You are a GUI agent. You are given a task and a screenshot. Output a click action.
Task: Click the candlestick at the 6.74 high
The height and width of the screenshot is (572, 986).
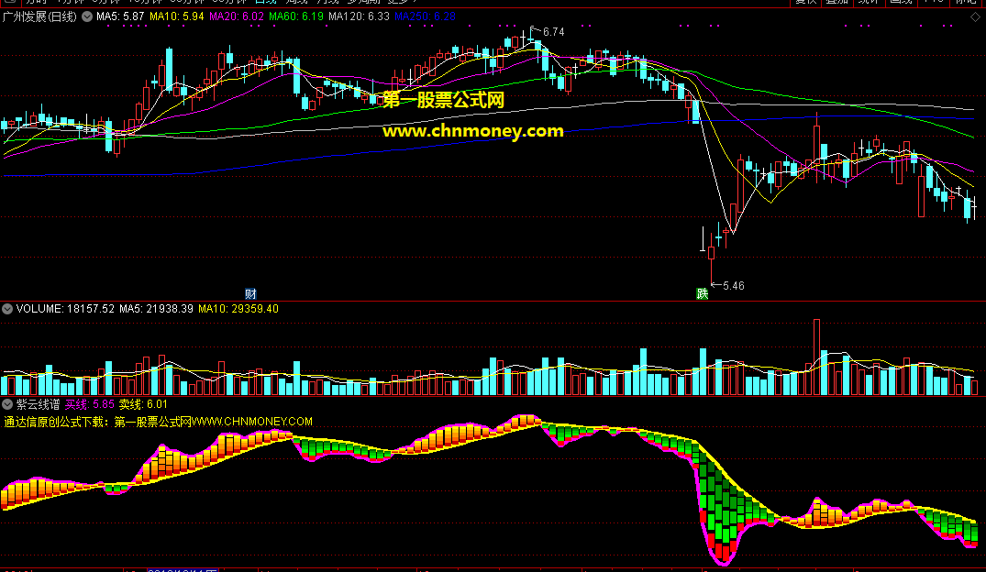point(531,39)
